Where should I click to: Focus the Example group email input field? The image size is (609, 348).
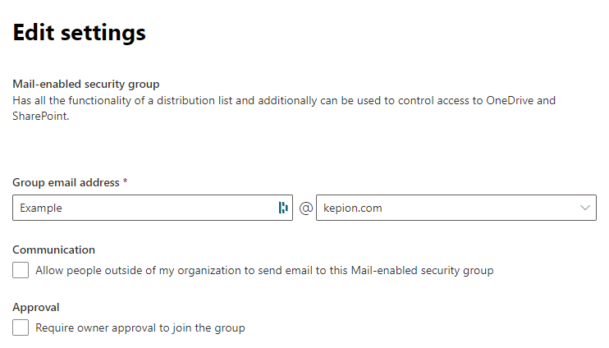click(x=153, y=208)
